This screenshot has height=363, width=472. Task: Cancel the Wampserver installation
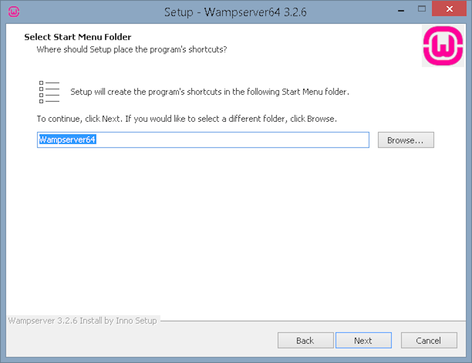(429, 341)
